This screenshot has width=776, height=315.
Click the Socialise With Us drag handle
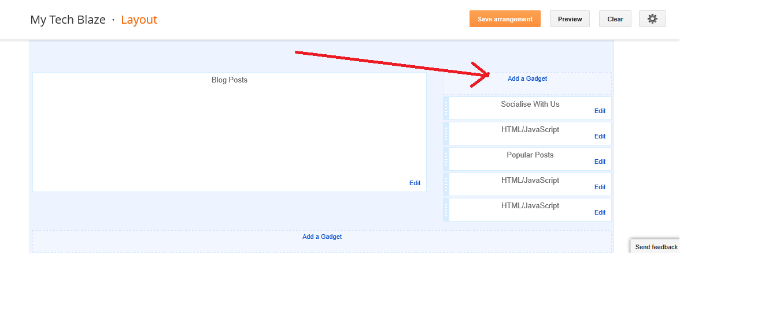pos(446,108)
